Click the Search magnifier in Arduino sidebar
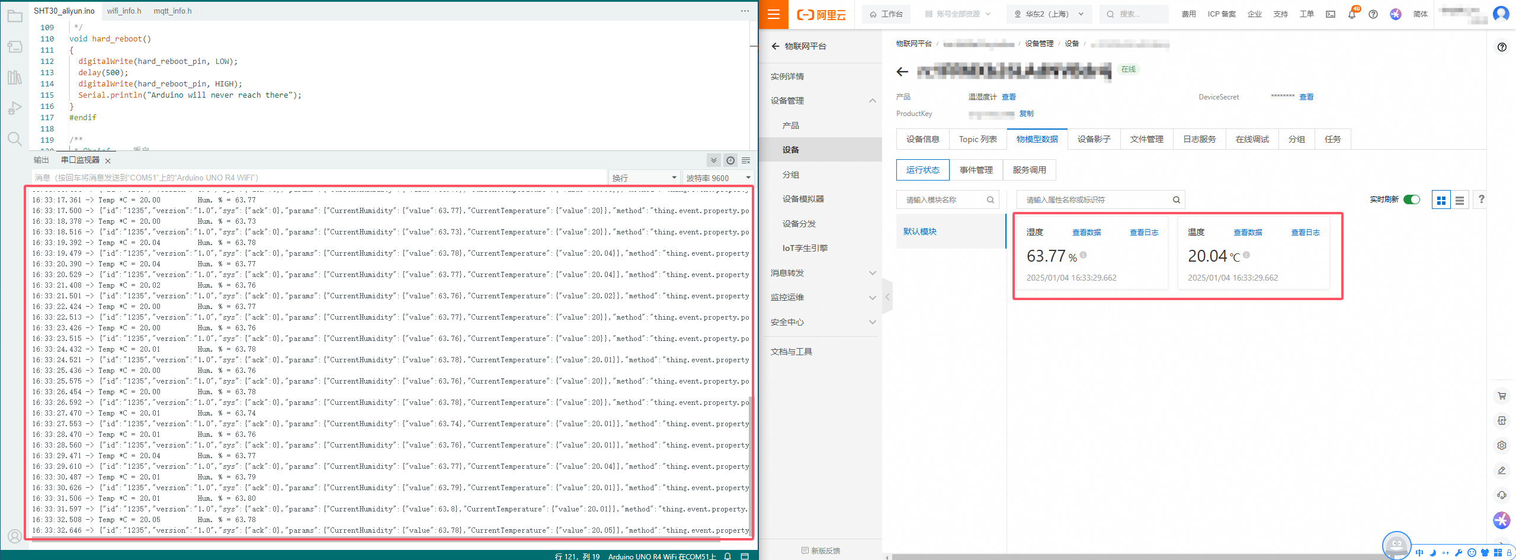The width and height of the screenshot is (1516, 560). [15, 139]
